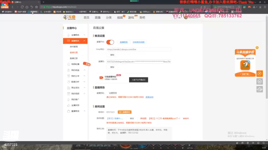Click the colorful apps grid icon in toolbar

pyautogui.click(x=245, y=7)
